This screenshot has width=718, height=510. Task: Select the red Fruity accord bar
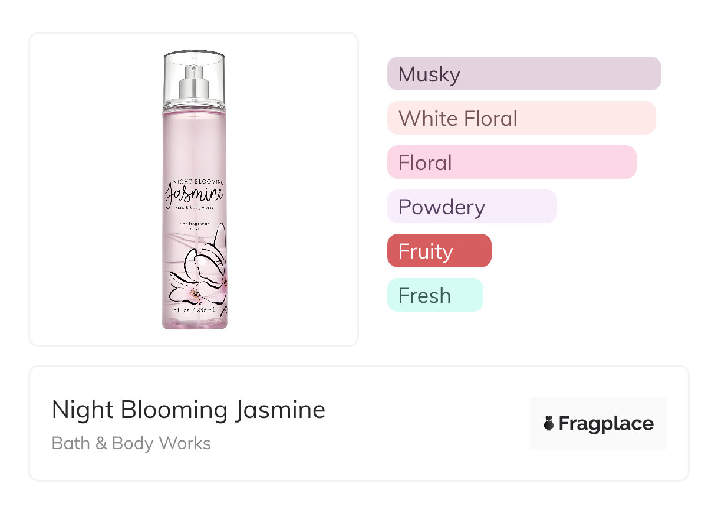point(439,251)
